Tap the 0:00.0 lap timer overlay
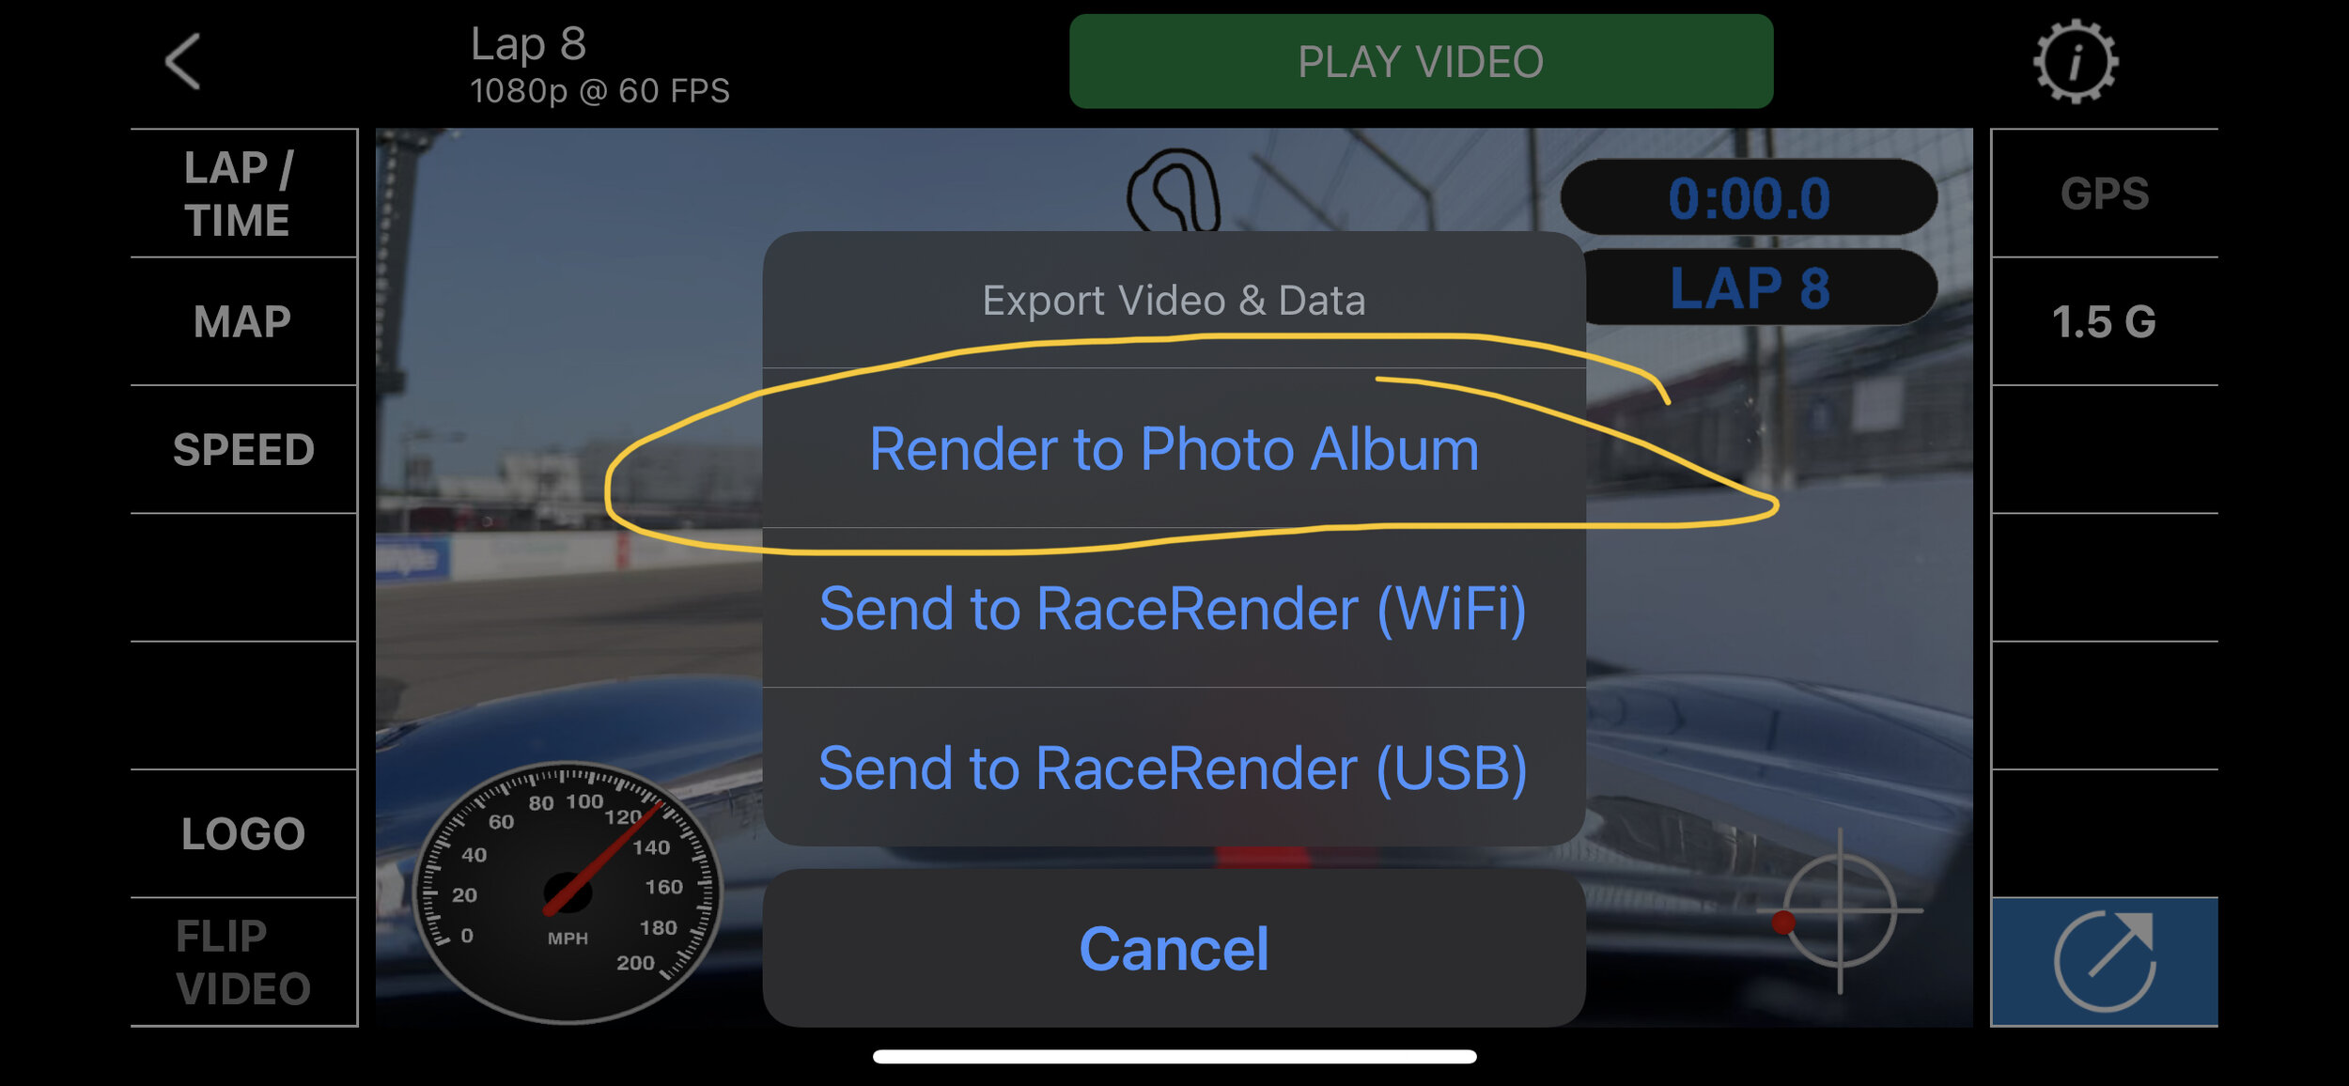 tap(1749, 197)
